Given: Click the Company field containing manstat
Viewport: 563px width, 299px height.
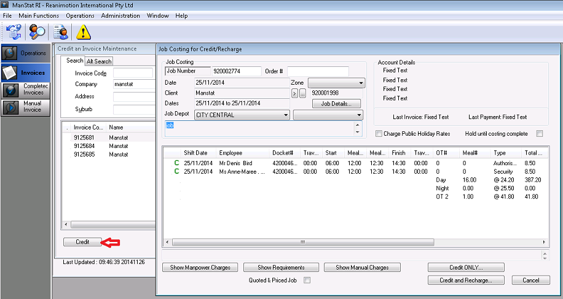Looking at the screenshot, I should 134,84.
